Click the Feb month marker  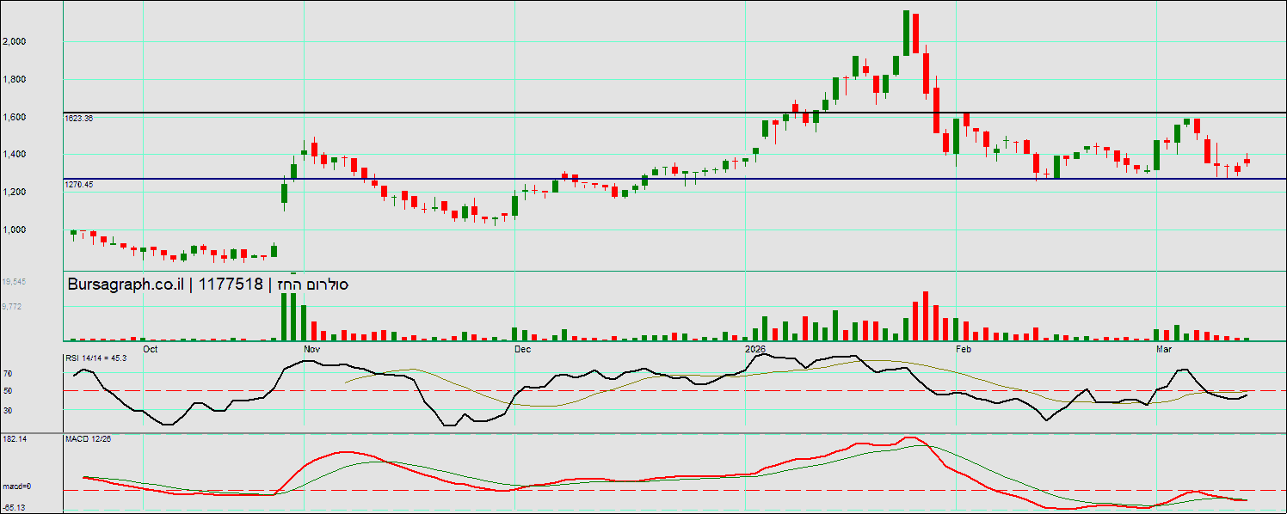(963, 349)
